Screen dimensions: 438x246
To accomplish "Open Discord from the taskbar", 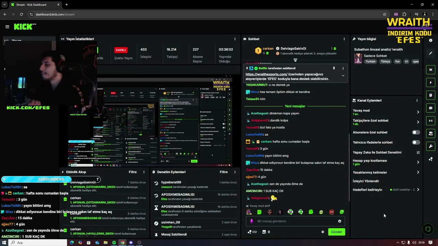I will 131,243.
